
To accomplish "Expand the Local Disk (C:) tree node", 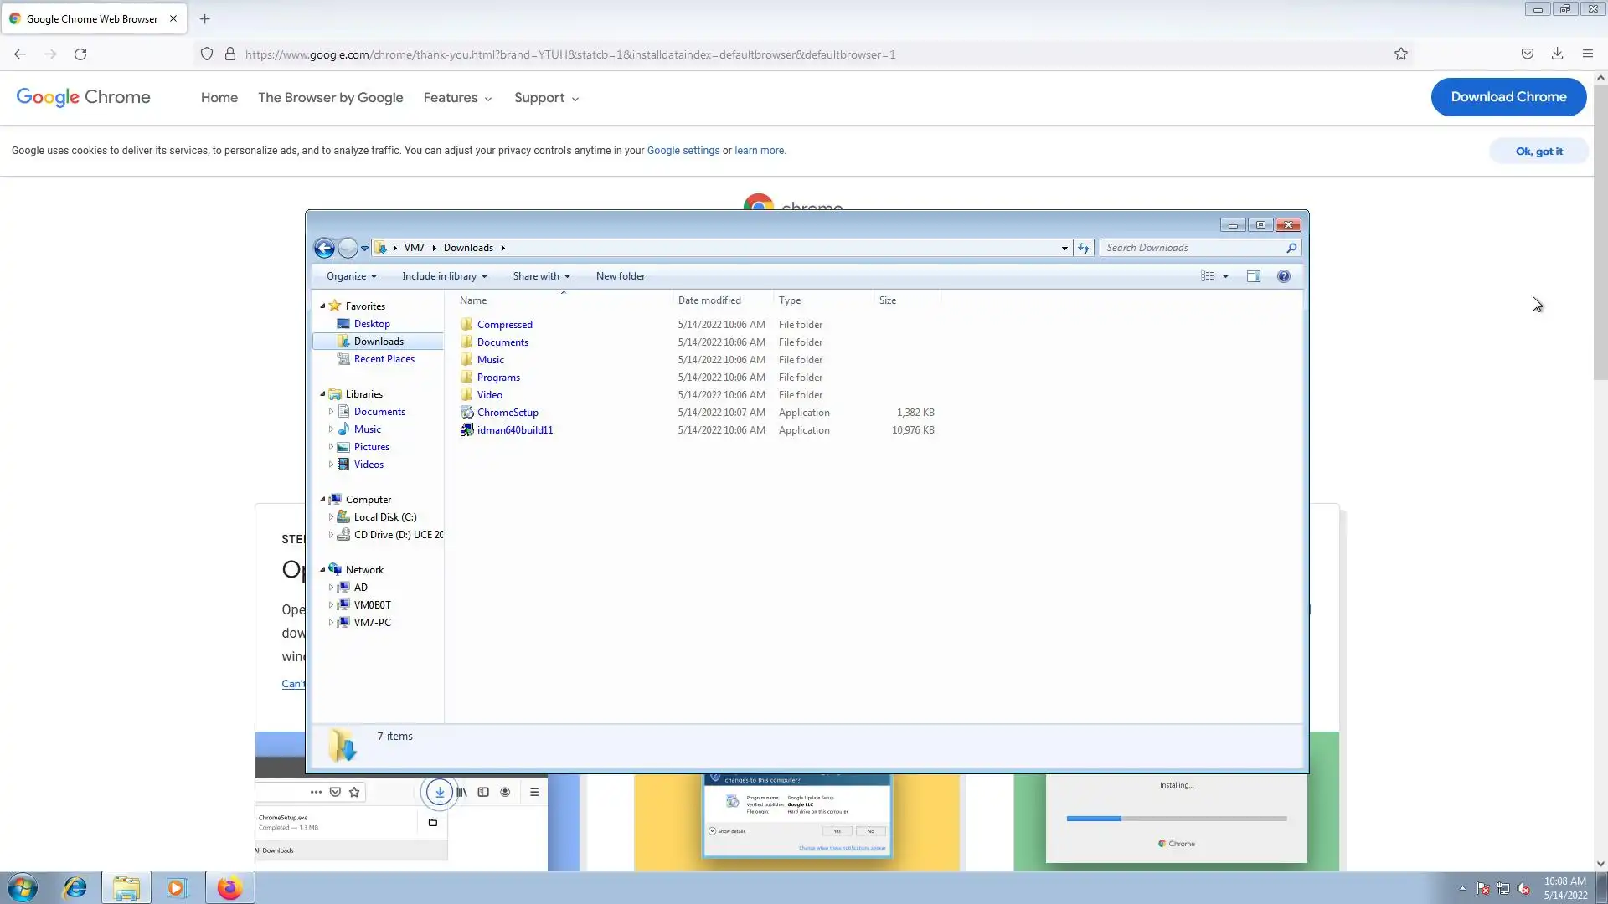I will (x=331, y=517).
